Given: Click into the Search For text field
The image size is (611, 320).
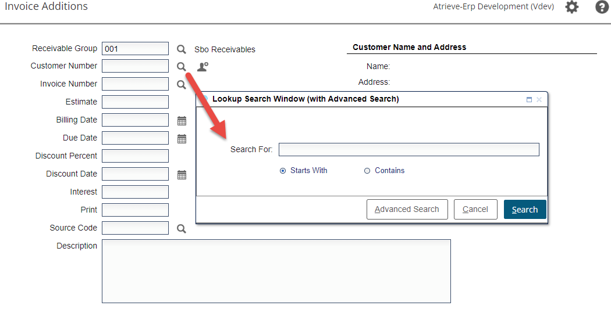Looking at the screenshot, I should coord(408,150).
